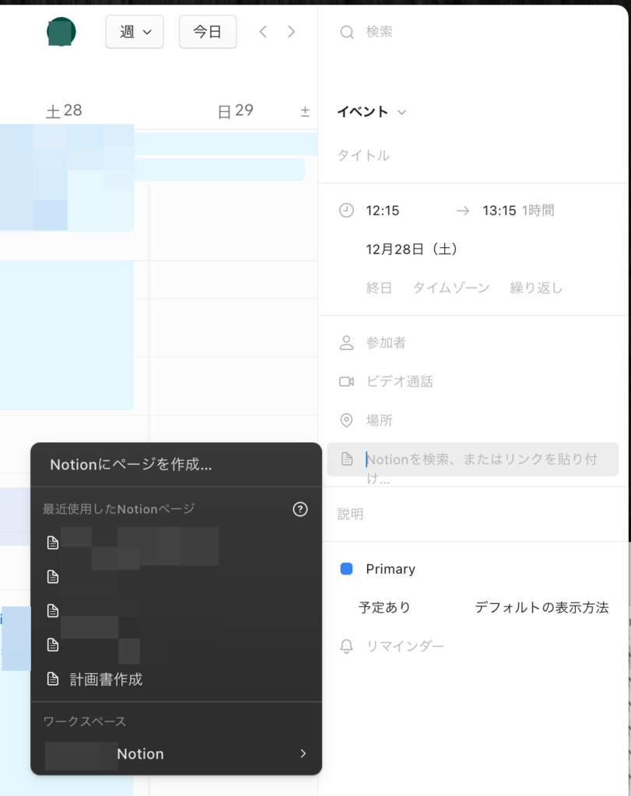Choose the 計画書作成 Notion page
This screenshot has height=796, width=631.
(x=106, y=679)
